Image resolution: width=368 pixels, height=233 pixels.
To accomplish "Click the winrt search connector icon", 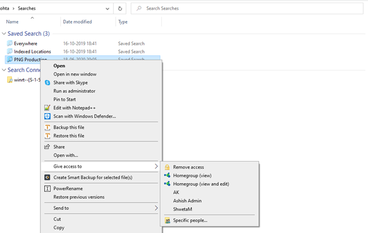I will pos(9,80).
